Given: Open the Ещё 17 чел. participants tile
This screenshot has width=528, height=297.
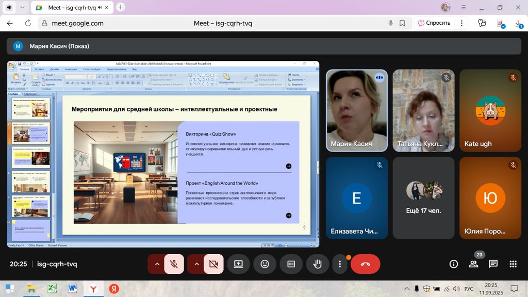Looking at the screenshot, I should pos(423,197).
